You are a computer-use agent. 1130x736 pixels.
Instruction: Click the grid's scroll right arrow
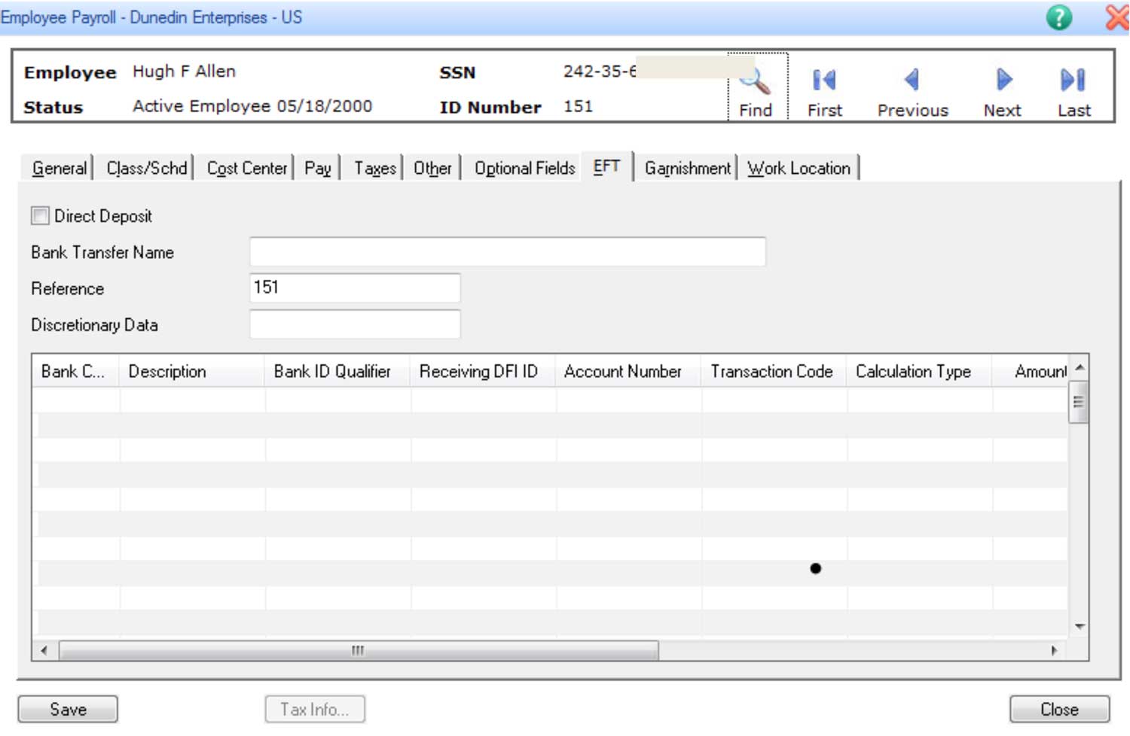(1054, 650)
